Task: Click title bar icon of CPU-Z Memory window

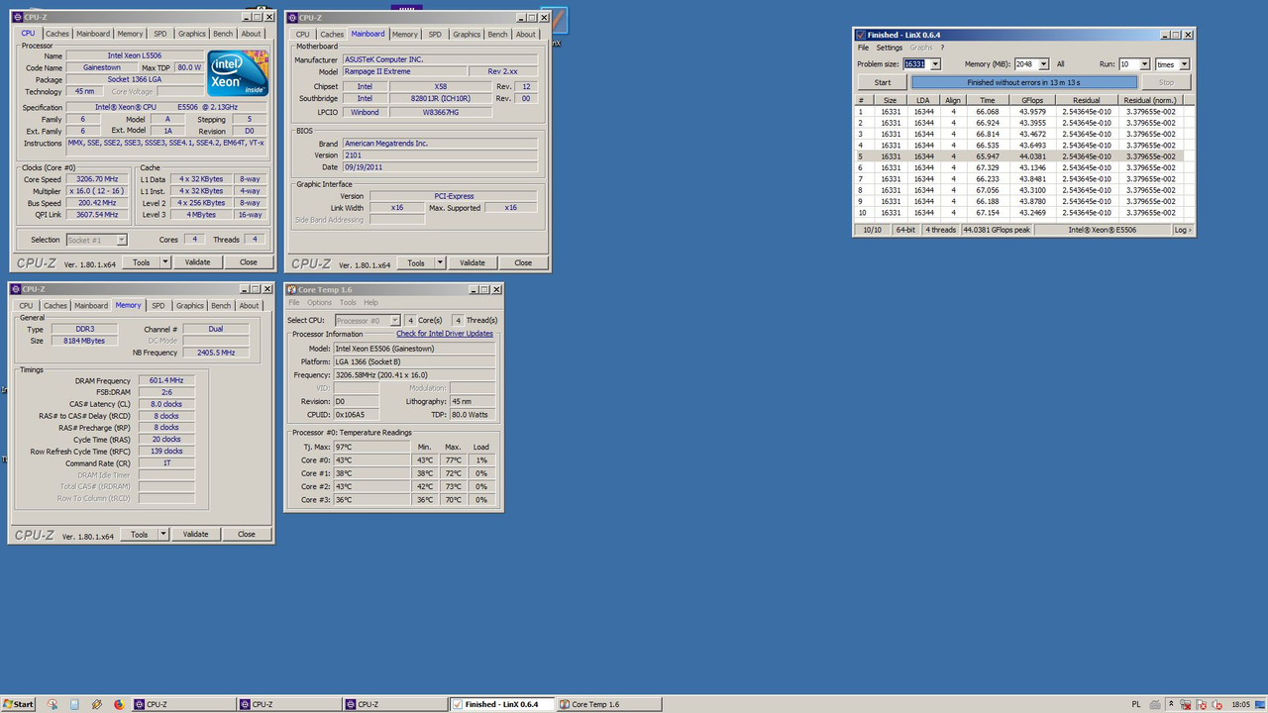Action: pyautogui.click(x=17, y=289)
